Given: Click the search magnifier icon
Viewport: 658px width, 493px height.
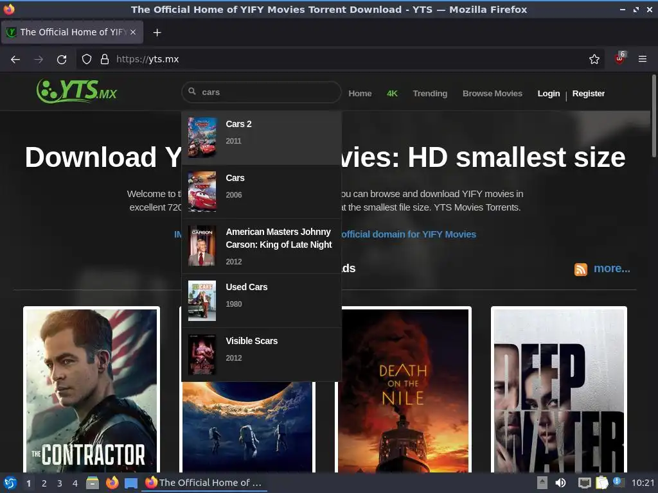Looking at the screenshot, I should click(192, 91).
